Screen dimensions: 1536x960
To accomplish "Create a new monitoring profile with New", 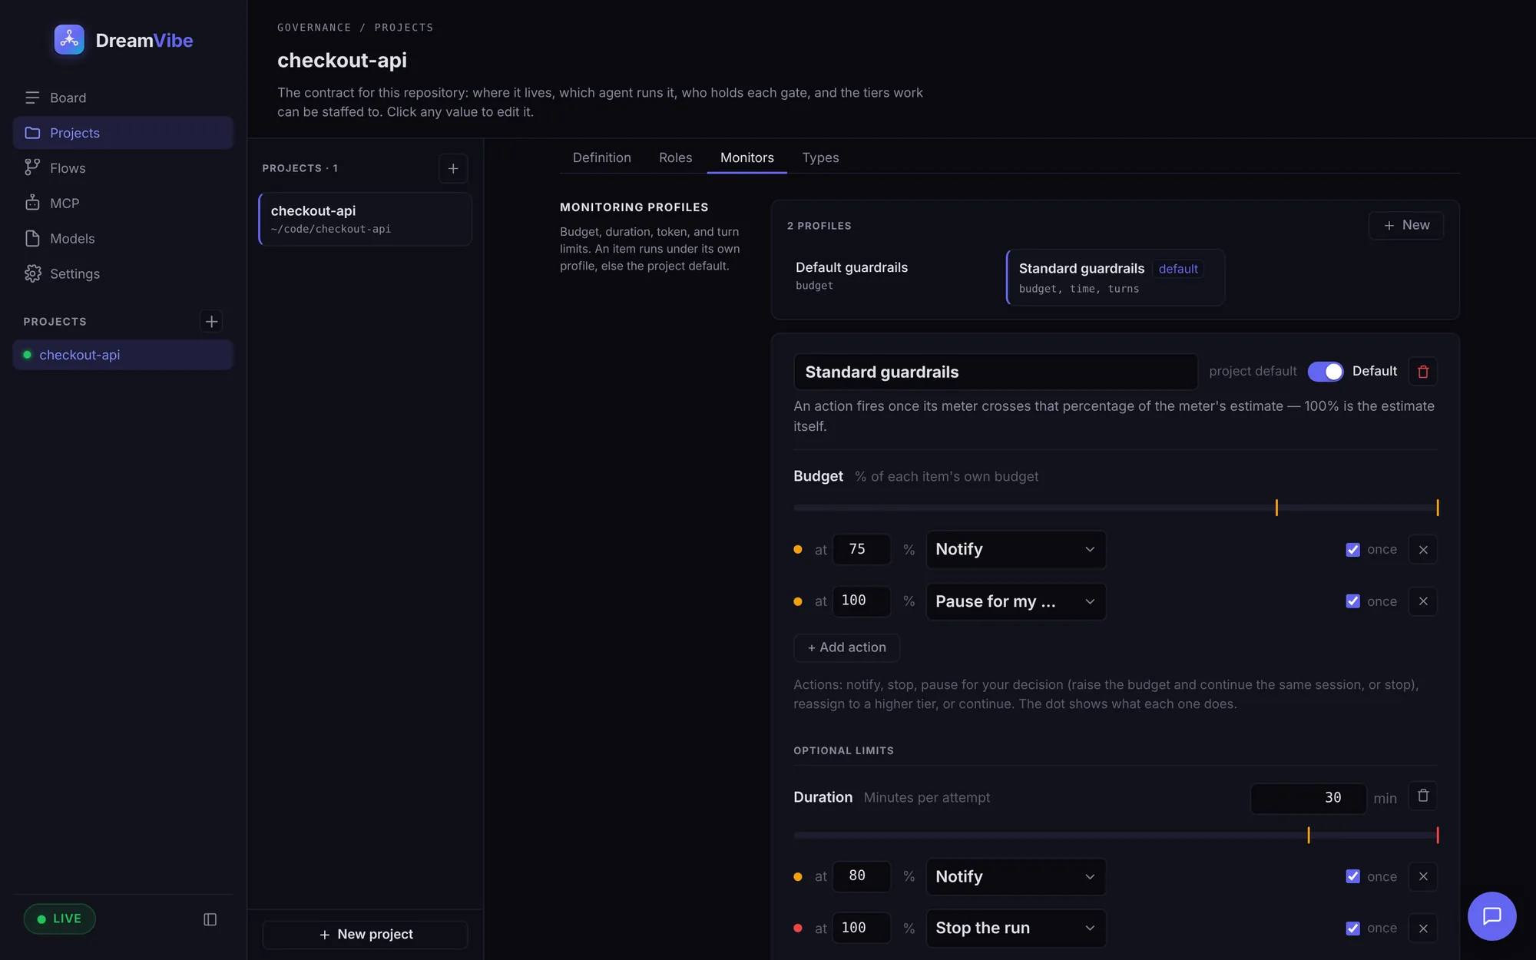I will coord(1405,225).
